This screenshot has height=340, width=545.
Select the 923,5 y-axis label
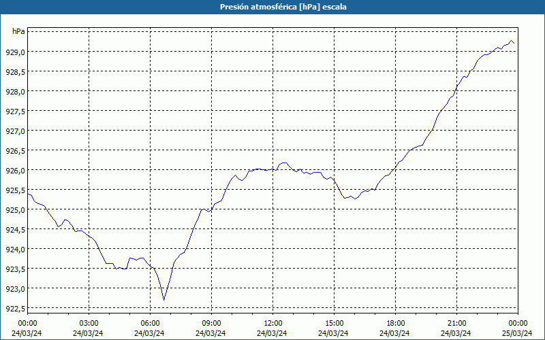[15, 269]
